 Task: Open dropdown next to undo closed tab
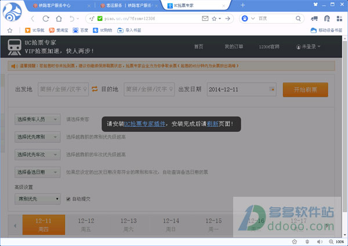point(78,19)
